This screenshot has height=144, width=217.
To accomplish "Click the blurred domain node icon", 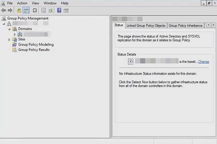I will pyautogui.click(x=20, y=34).
